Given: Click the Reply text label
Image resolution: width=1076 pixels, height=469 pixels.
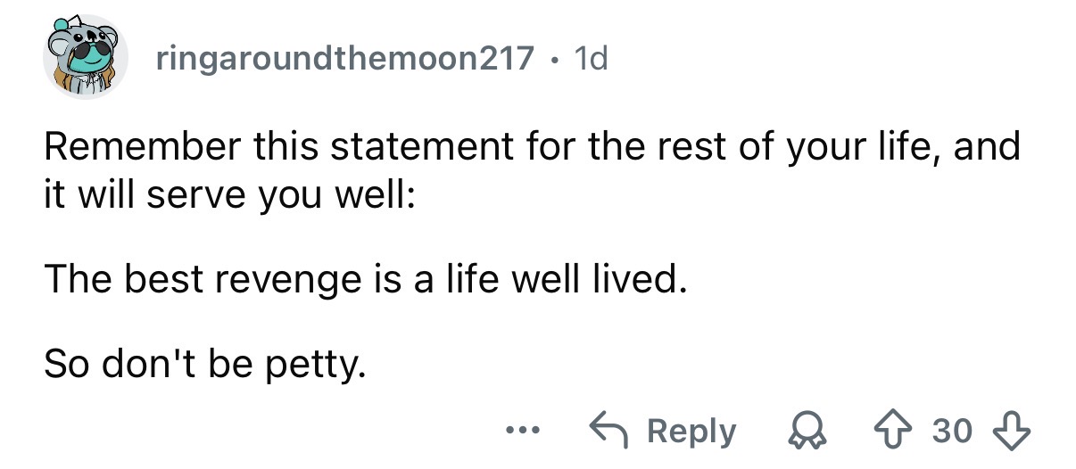Looking at the screenshot, I should [x=691, y=432].
